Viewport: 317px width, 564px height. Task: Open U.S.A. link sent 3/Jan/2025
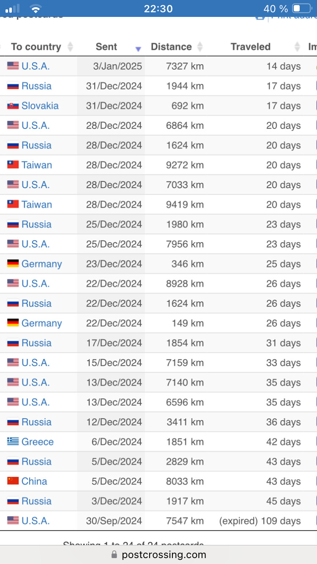point(36,66)
